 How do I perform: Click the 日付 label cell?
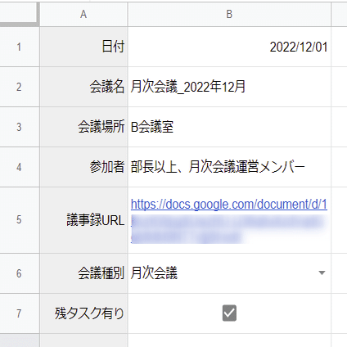coord(83,47)
